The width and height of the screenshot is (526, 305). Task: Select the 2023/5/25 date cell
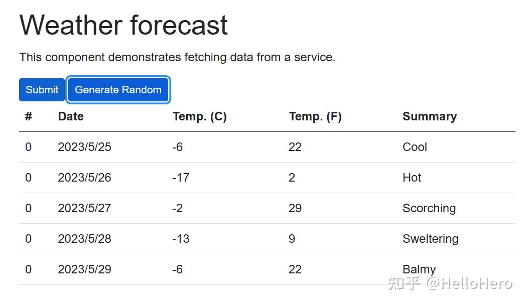84,147
